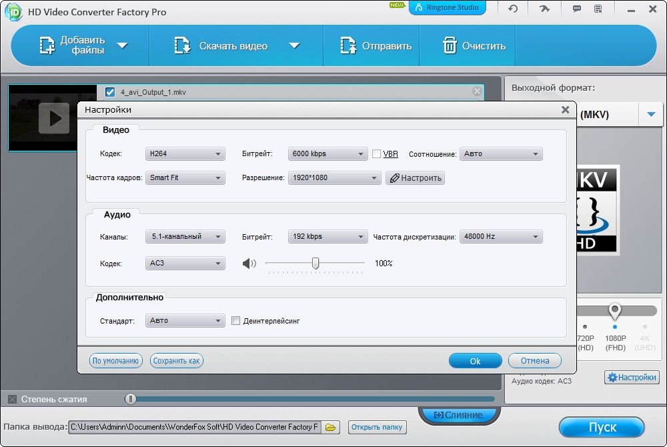This screenshot has width=667, height=447.
Task: Confirm settings with Ok button
Action: coord(475,361)
